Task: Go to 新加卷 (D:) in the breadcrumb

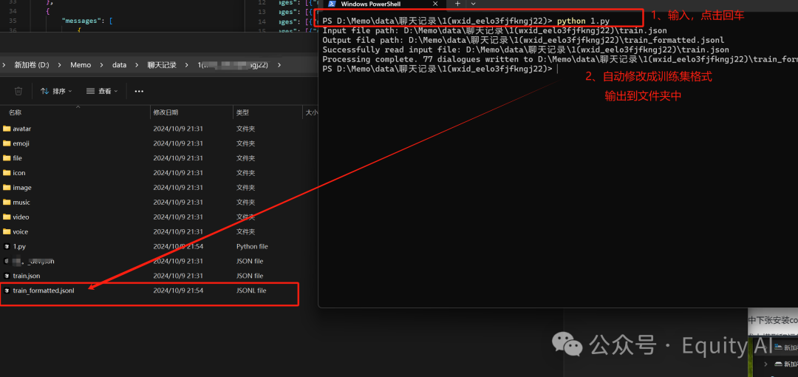Action: point(32,65)
